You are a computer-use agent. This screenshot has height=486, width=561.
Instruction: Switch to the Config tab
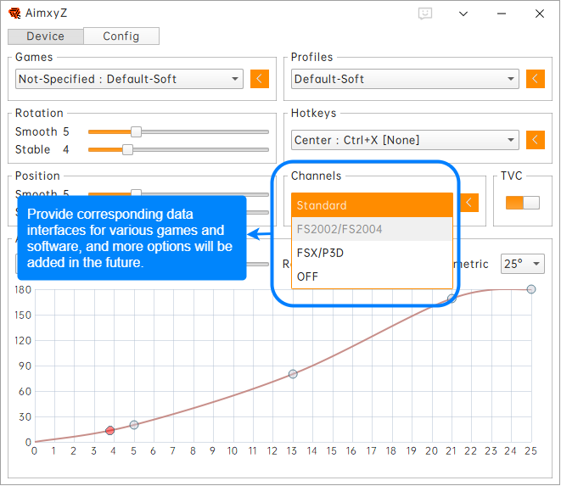pos(121,36)
